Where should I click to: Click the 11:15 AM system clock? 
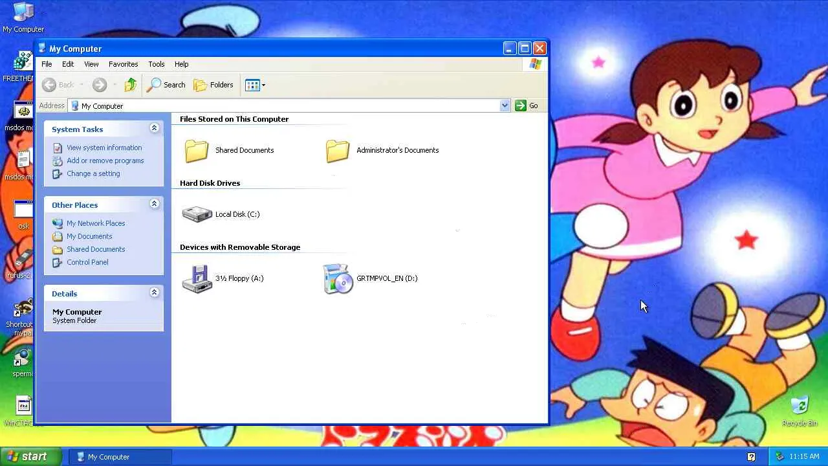(x=804, y=457)
